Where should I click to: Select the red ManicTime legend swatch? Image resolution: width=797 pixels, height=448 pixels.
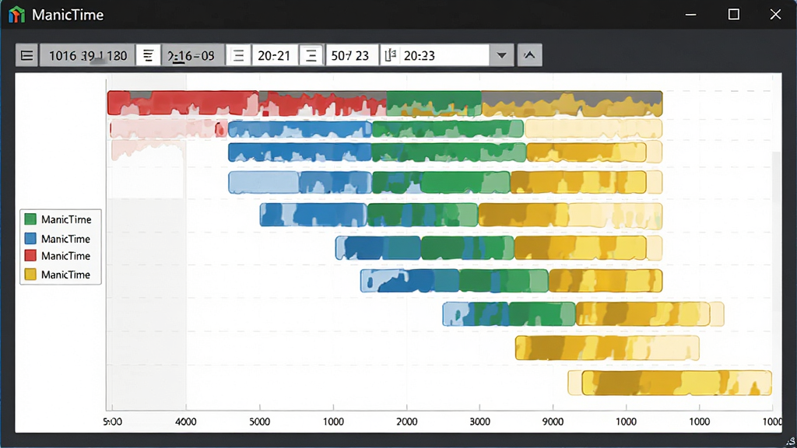(x=30, y=255)
